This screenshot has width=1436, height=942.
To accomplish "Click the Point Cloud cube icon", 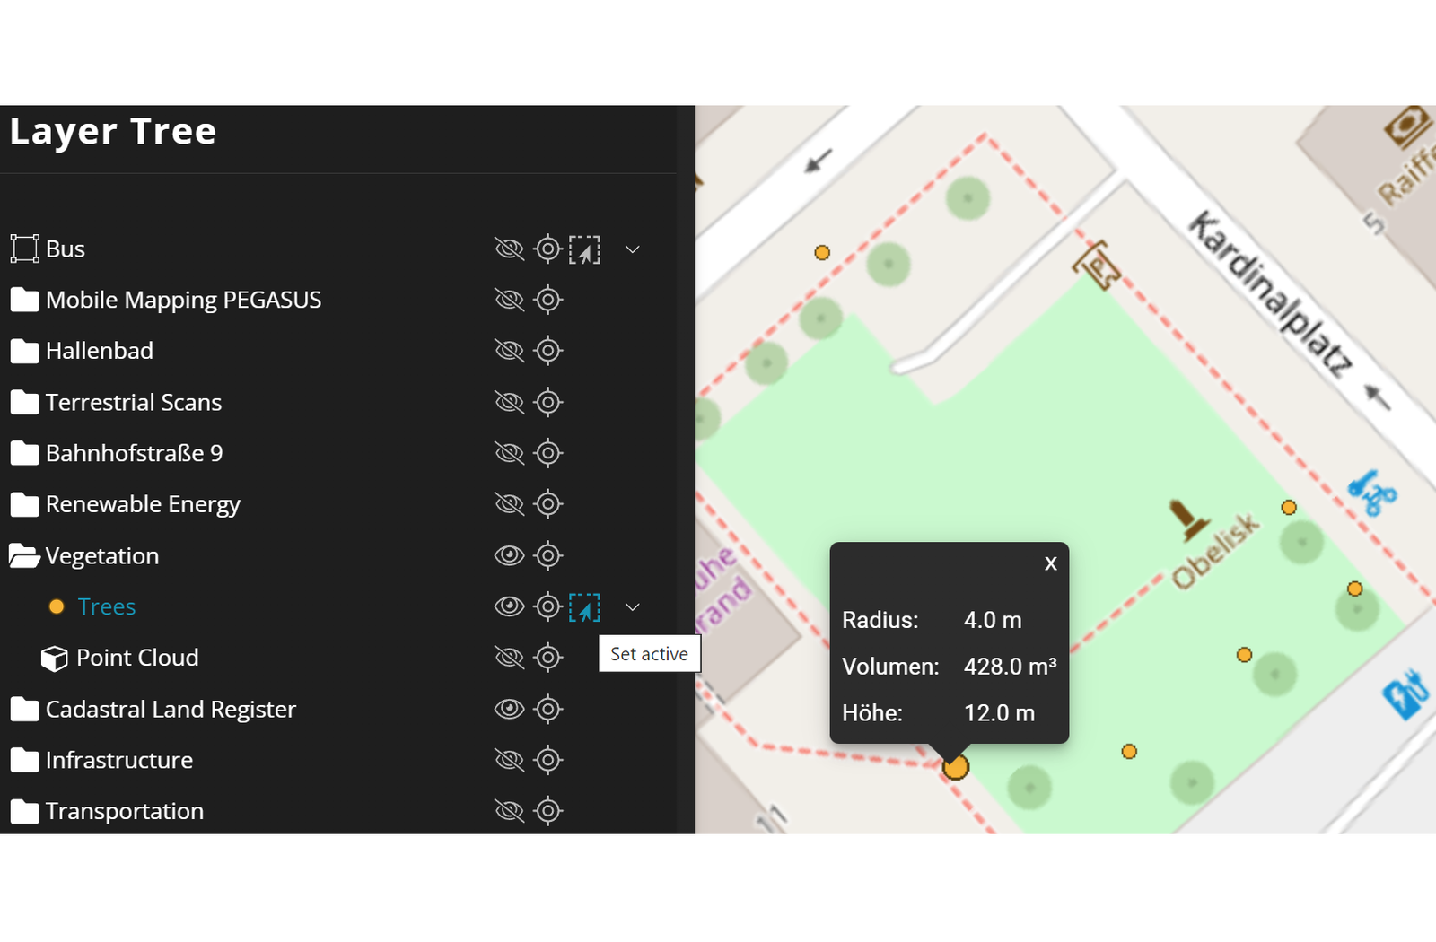I will tap(54, 659).
